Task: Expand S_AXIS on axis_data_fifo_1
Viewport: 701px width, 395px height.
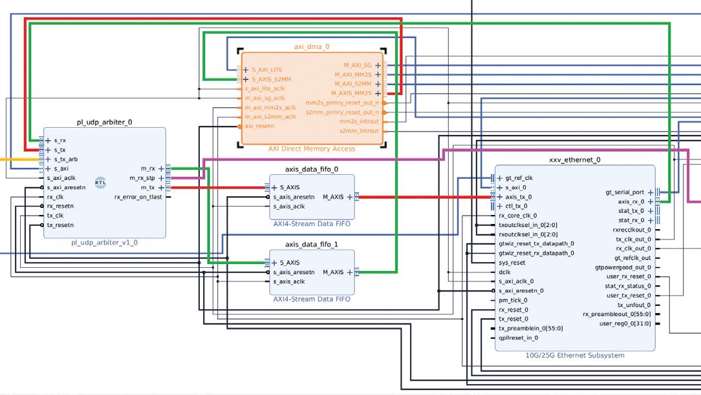Action: pyautogui.click(x=274, y=263)
